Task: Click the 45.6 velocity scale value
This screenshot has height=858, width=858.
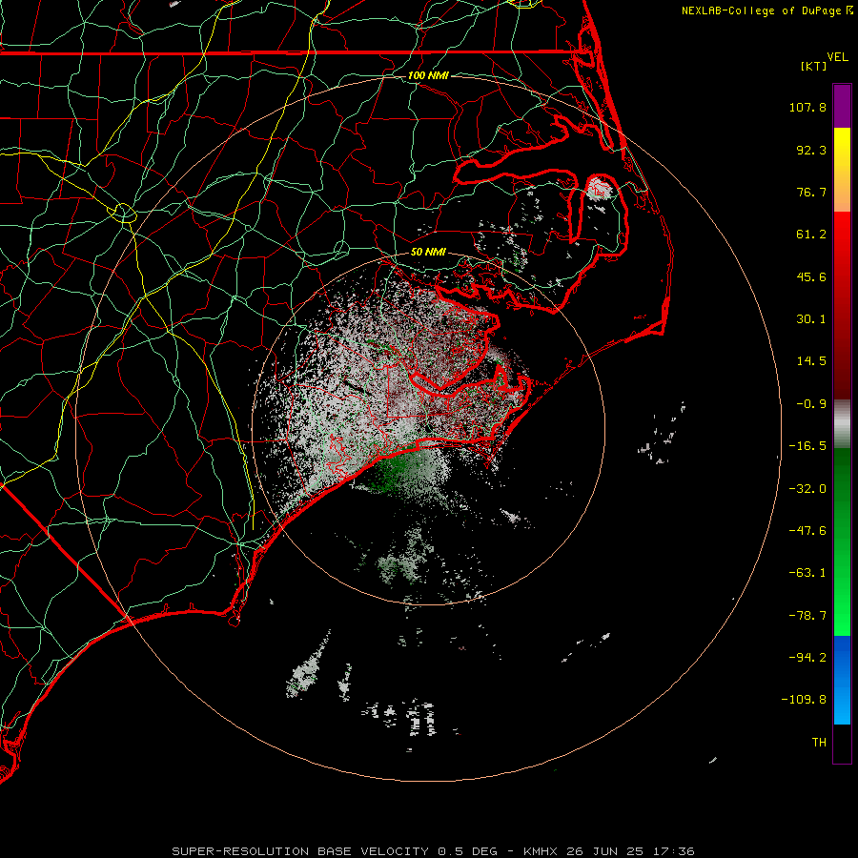Action: tap(811, 276)
